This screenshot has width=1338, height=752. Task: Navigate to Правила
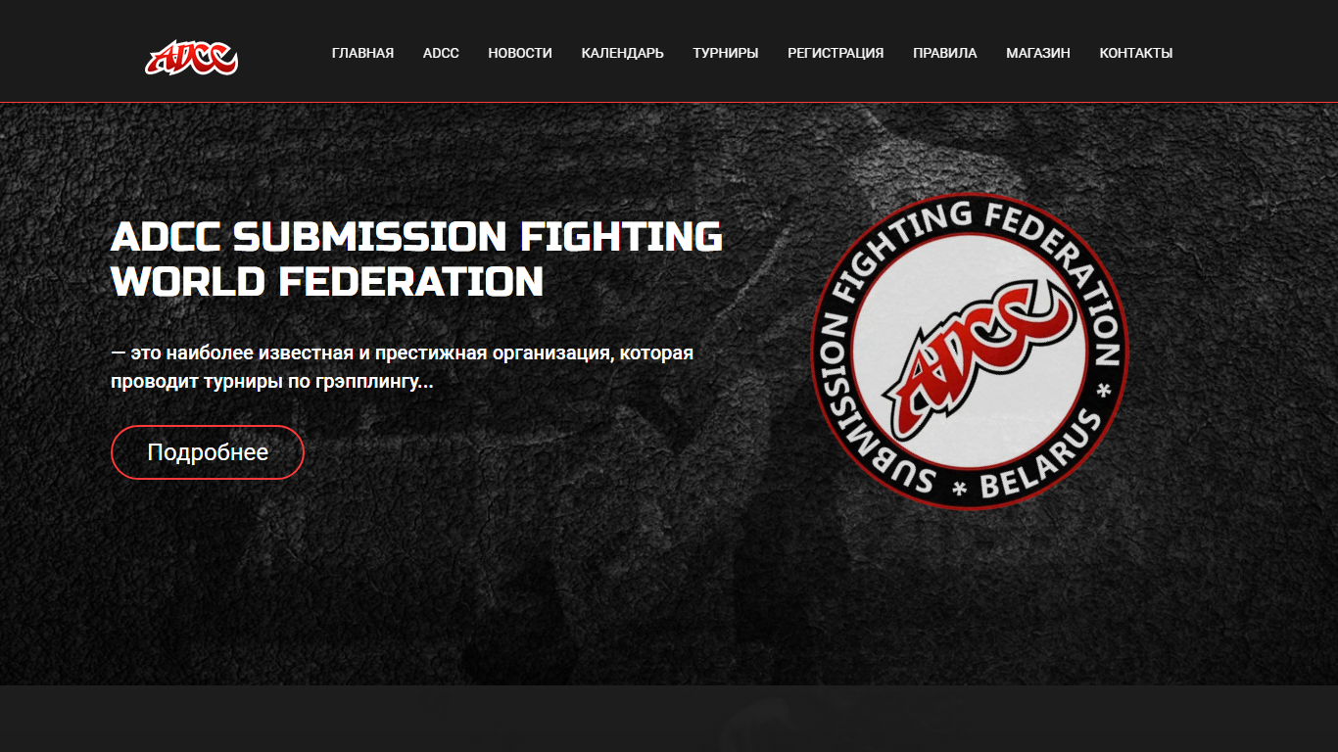[945, 53]
